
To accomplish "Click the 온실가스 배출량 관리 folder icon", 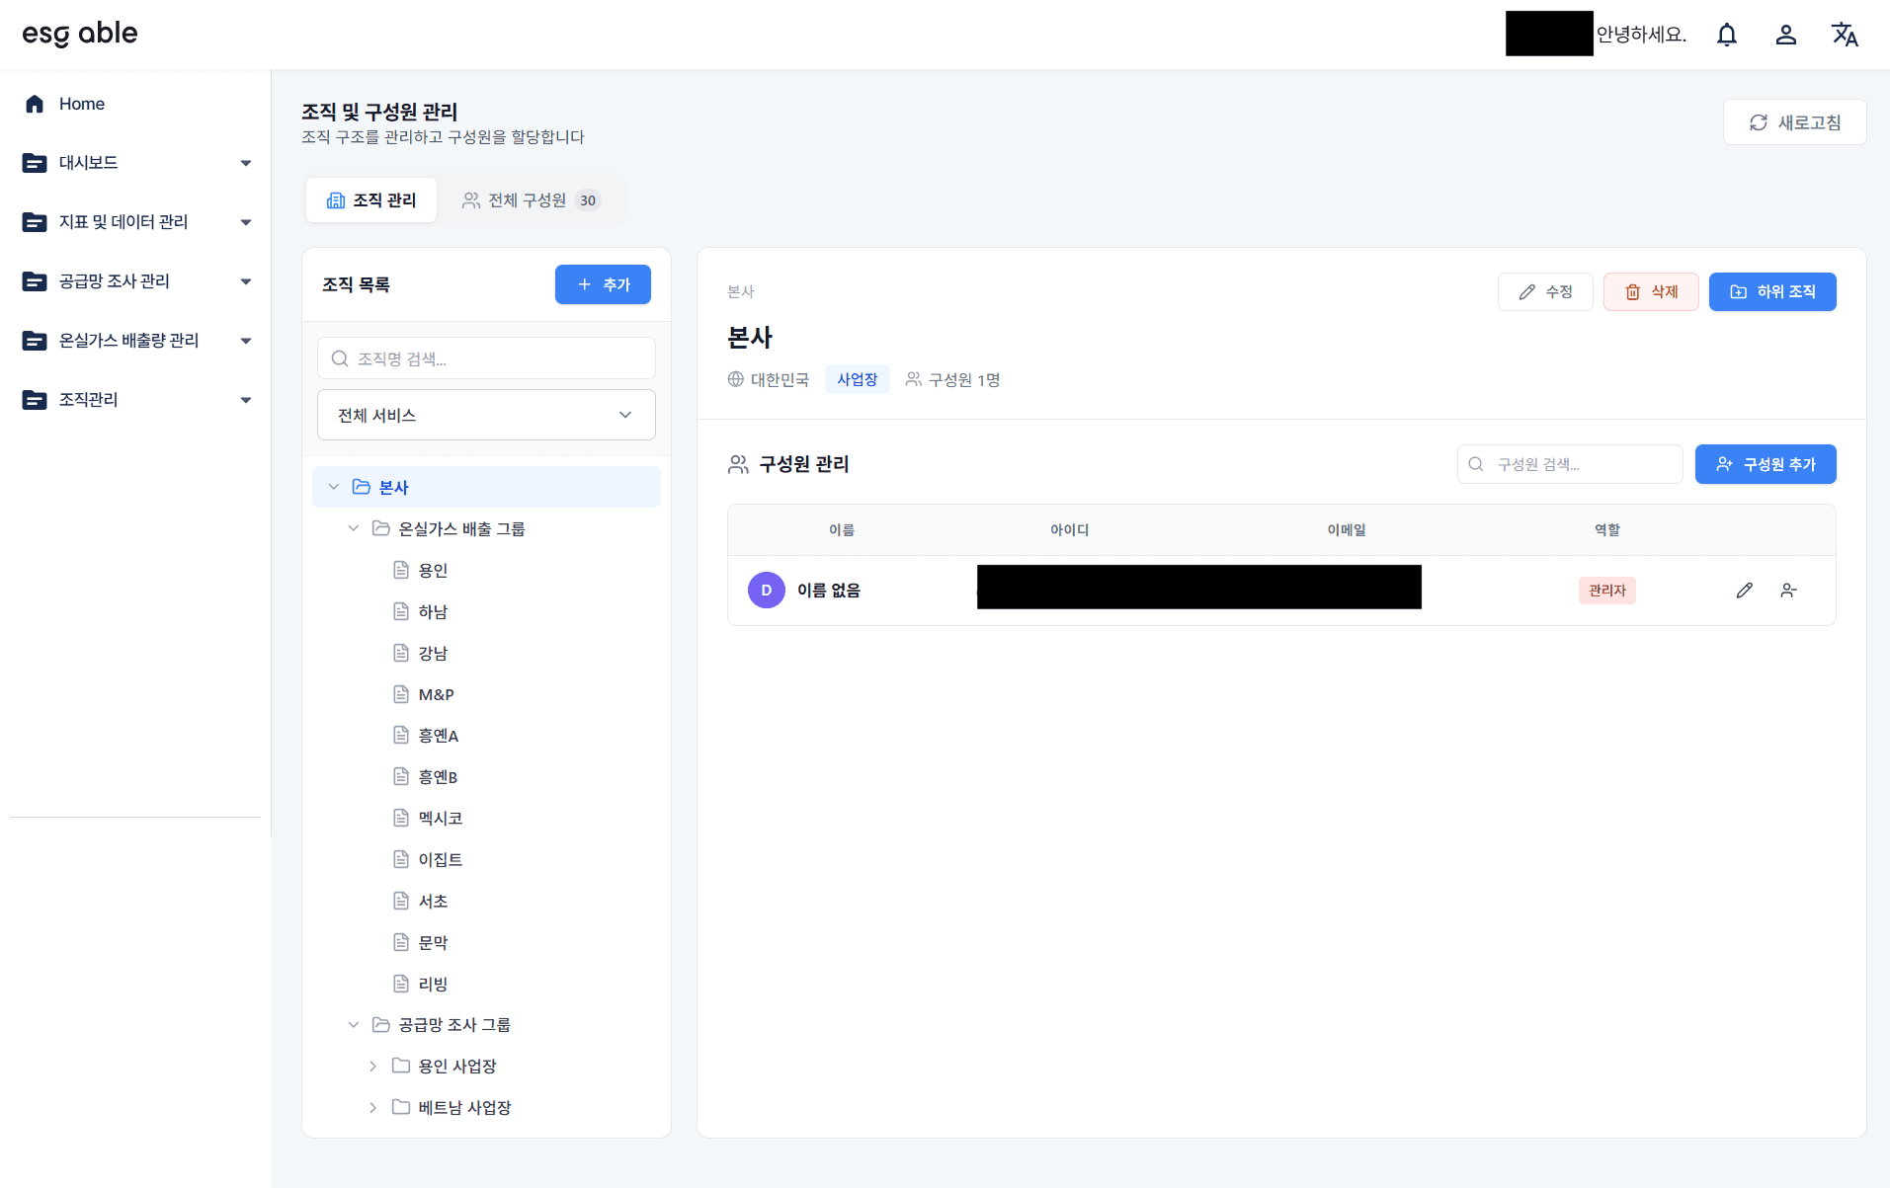I will point(35,341).
